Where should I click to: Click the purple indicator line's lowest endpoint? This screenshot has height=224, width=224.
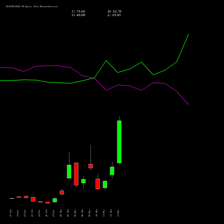click(189, 104)
